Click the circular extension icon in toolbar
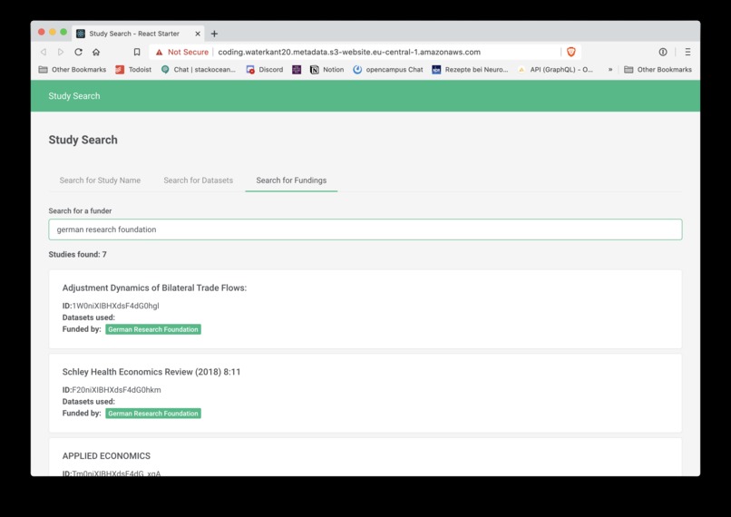731x517 pixels. point(663,52)
